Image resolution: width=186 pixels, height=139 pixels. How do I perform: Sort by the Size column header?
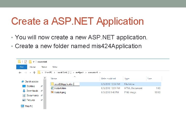pos(150,79)
